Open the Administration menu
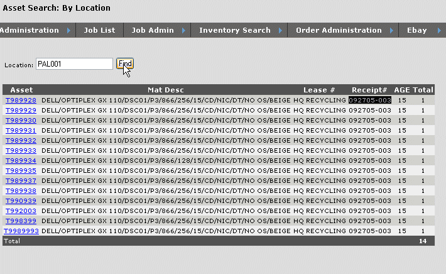This screenshot has width=446, height=274. 30,30
